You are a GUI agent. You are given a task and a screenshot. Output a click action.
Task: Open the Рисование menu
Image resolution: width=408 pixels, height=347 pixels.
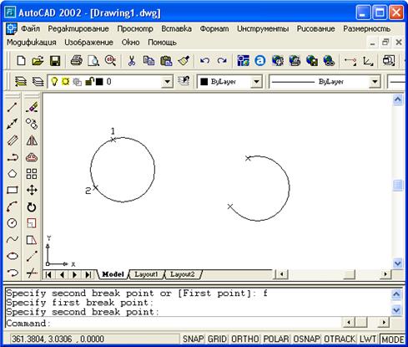click(x=315, y=28)
